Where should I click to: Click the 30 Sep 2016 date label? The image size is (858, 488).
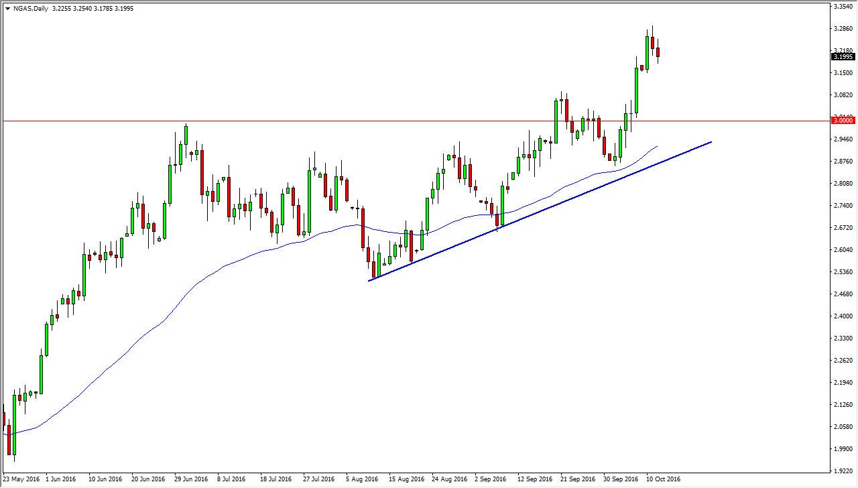(621, 480)
